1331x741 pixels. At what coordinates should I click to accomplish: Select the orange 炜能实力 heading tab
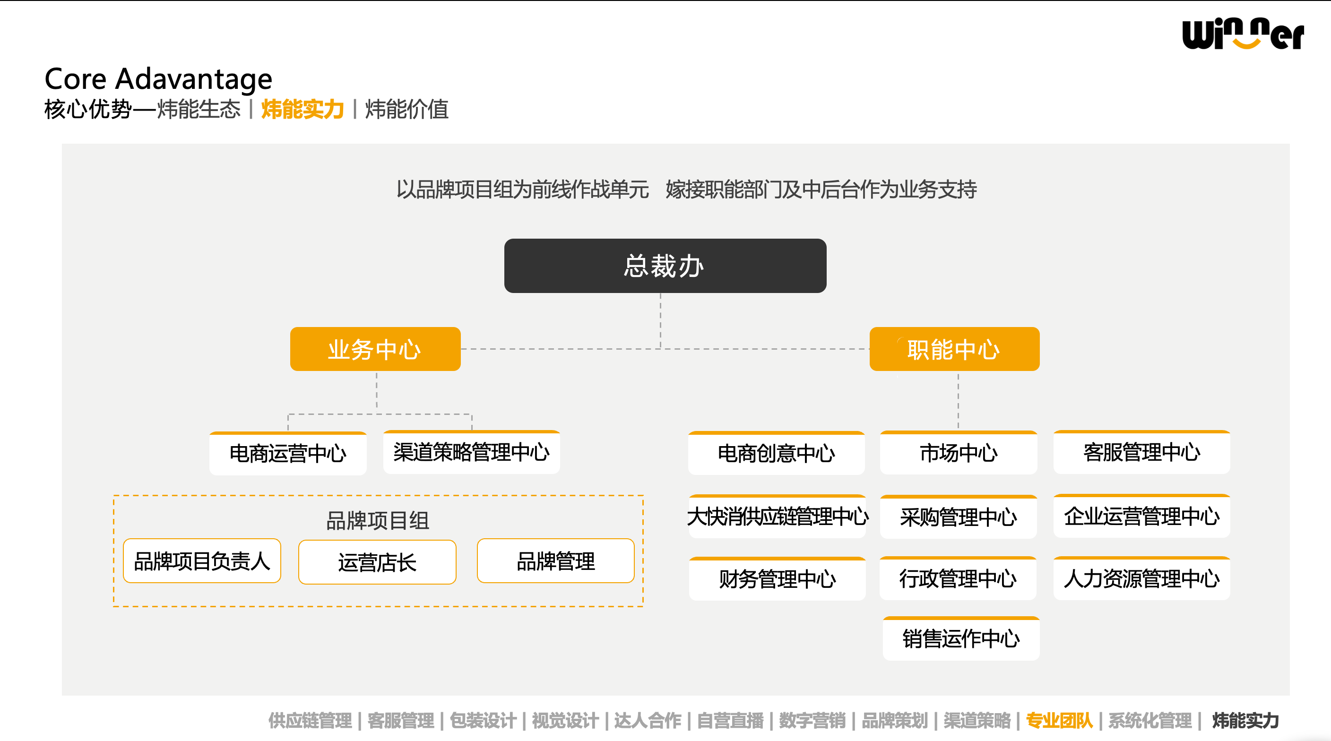303,109
